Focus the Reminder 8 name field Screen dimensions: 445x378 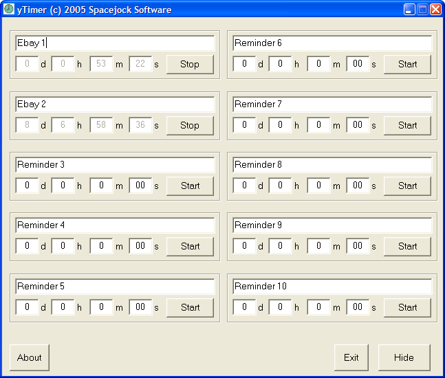332,165
